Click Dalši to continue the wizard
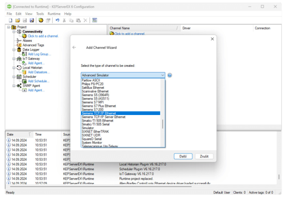 coord(183,157)
